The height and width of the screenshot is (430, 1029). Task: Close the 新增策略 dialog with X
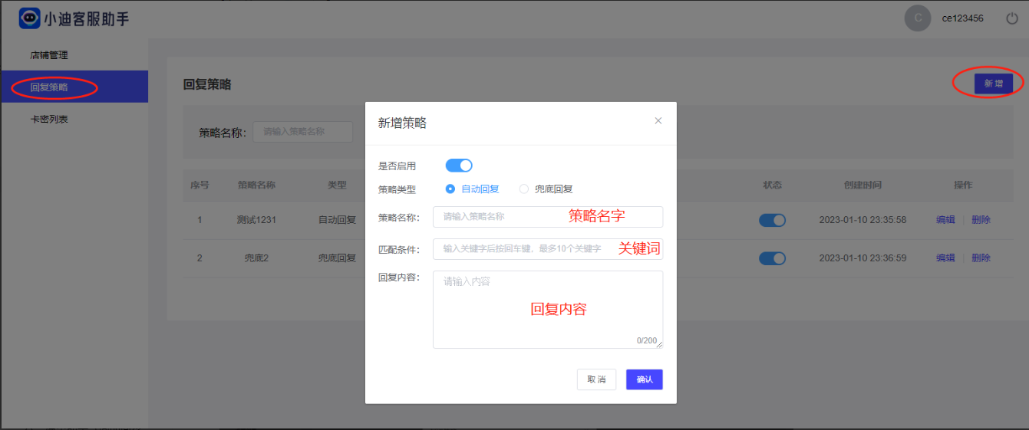click(x=658, y=121)
